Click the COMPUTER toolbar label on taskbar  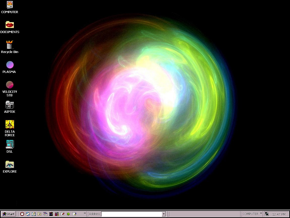(x=250, y=214)
